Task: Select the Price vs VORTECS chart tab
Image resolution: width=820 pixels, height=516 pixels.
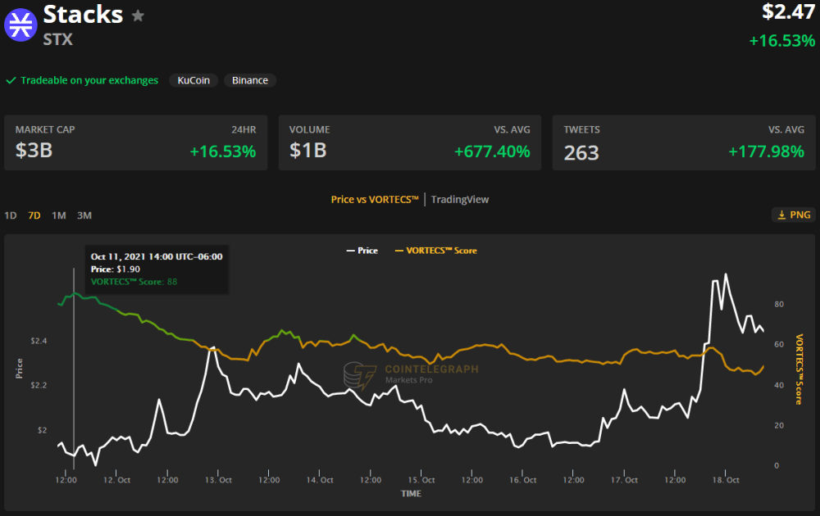Action: 375,200
